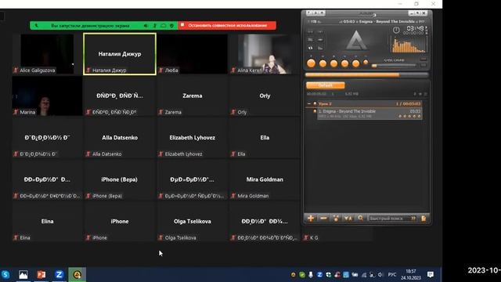
Task: Click the 03:48 time display in AIMP
Action: 415,28
